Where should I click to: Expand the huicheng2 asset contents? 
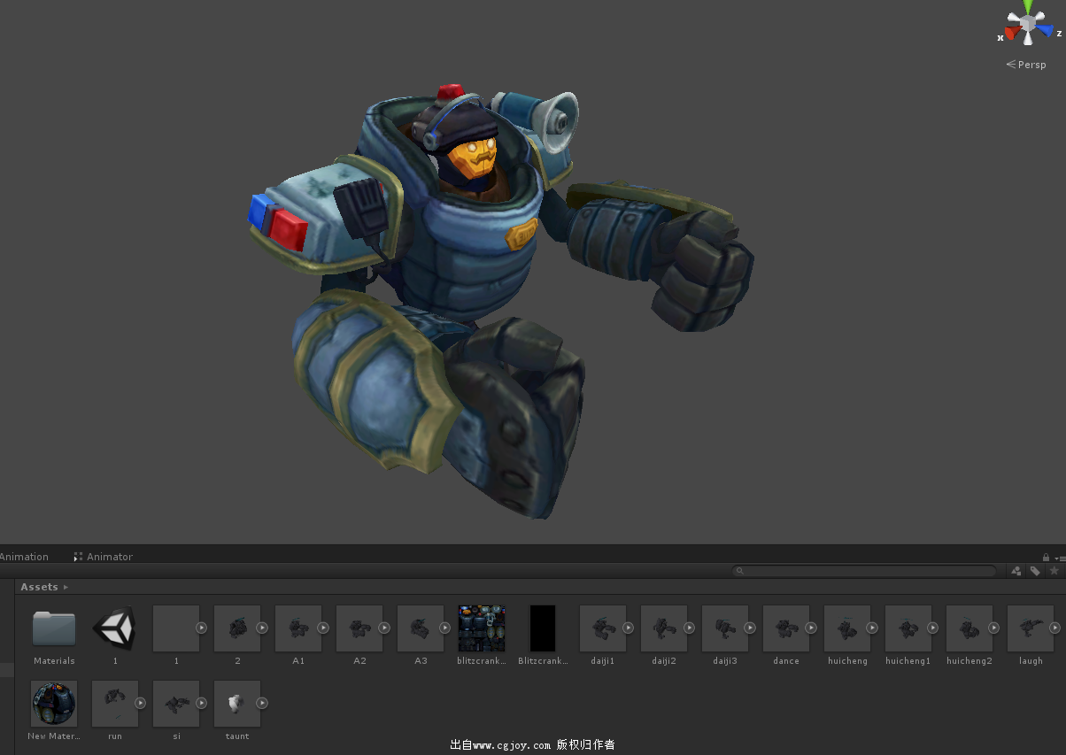coord(994,628)
